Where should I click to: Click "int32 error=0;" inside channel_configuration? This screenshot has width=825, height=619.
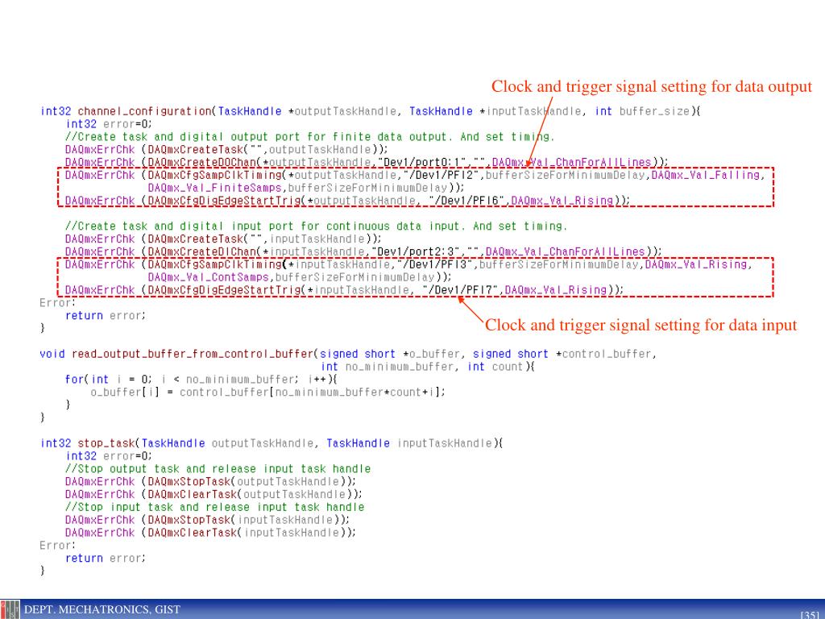pos(109,124)
